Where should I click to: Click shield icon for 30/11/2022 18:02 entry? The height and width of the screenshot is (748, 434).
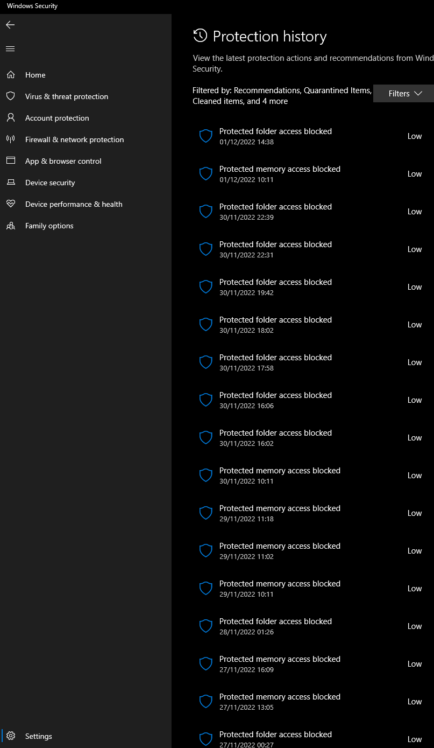point(206,325)
